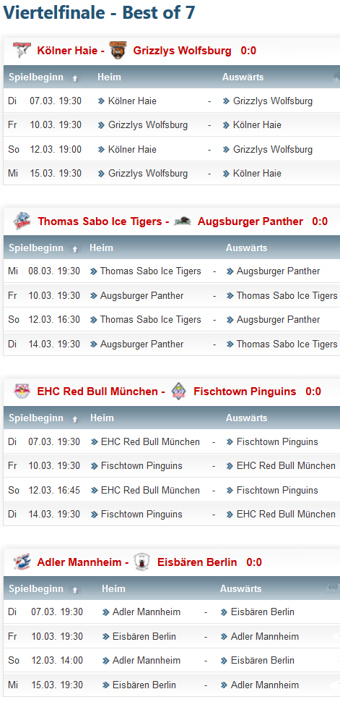Click the Heim column header in Kölner Haie table

pos(109,77)
